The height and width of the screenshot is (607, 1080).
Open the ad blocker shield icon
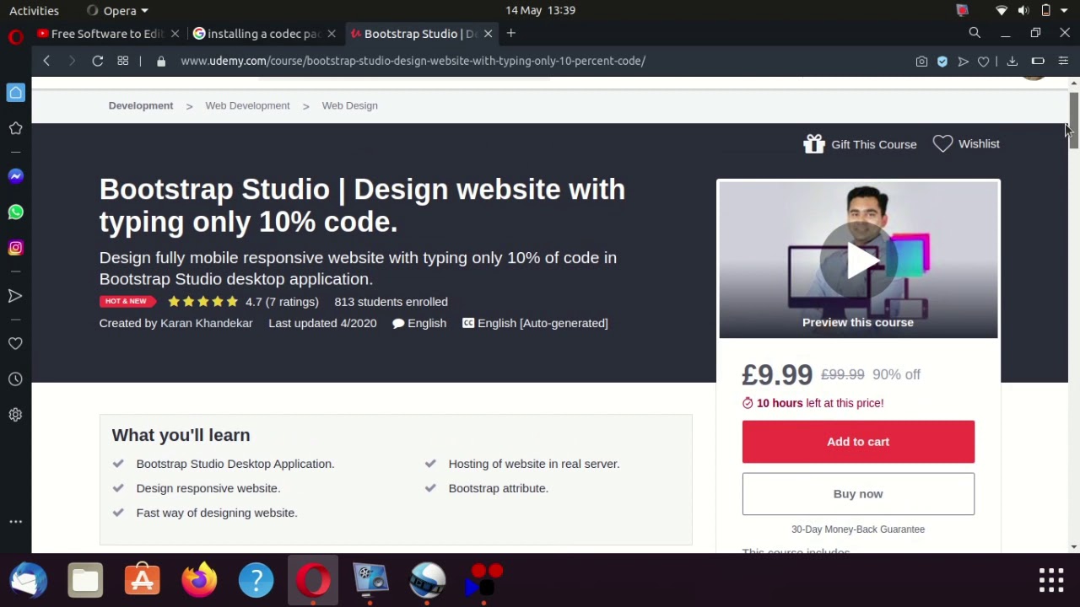click(942, 61)
